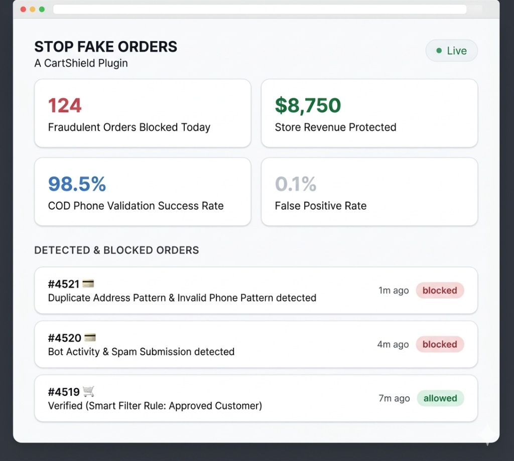Click the blocked badge on order #4521

coord(440,290)
